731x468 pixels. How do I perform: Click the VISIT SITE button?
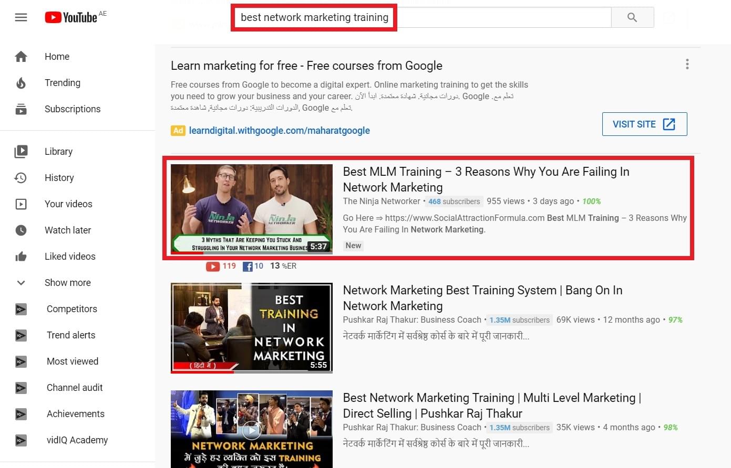click(x=644, y=124)
